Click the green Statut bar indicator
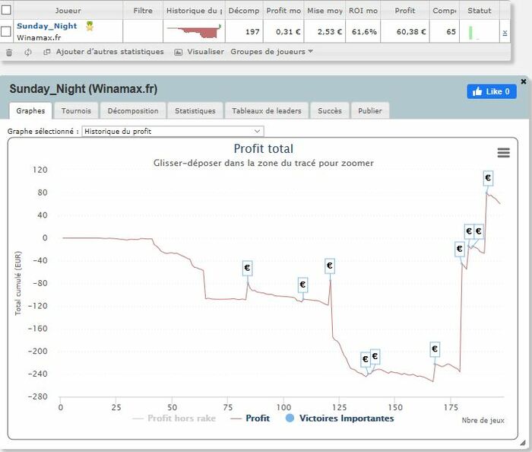532x452 pixels. tap(470, 33)
